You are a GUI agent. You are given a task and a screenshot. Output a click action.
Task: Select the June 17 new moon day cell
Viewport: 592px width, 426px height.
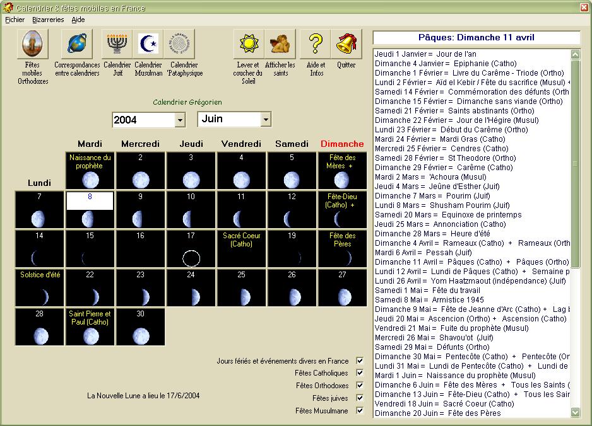pos(191,249)
